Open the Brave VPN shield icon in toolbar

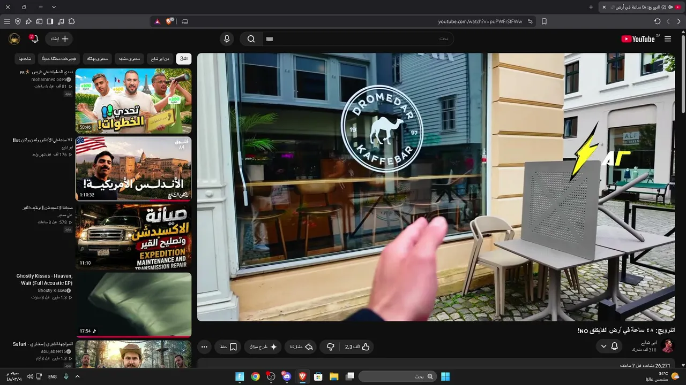[x=18, y=21]
